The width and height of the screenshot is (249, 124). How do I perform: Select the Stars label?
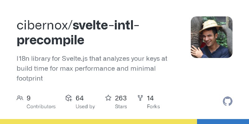tap(121, 107)
